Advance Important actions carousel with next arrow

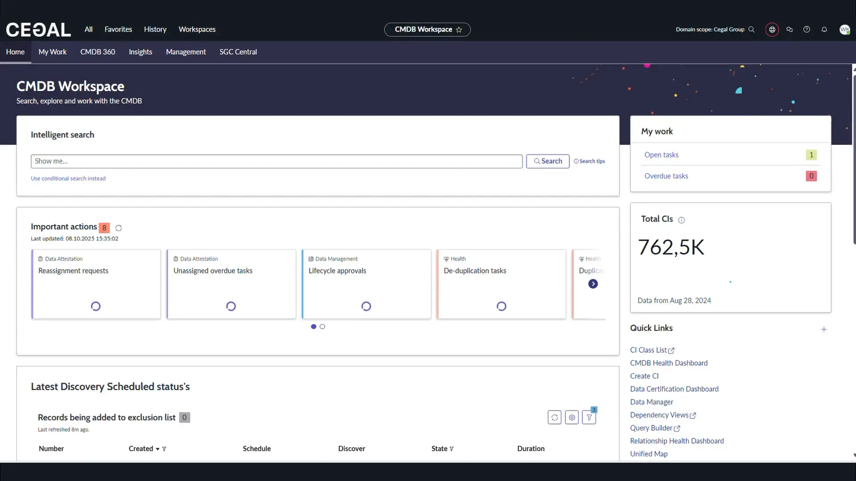[x=593, y=284]
